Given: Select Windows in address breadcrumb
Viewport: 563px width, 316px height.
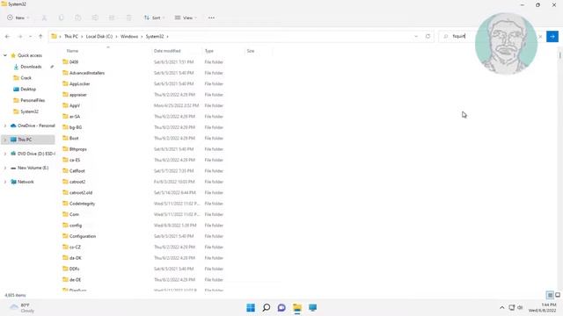Looking at the screenshot, I should tap(129, 37).
